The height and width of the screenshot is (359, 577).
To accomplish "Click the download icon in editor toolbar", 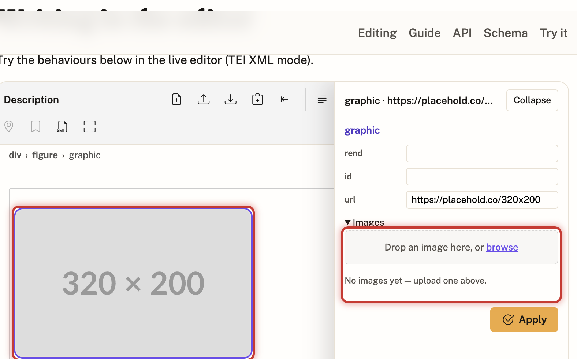I will [x=231, y=99].
